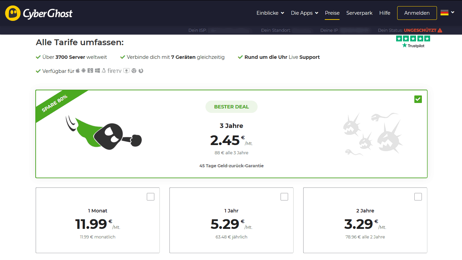Click 'Über 3700 Server weltweit' text
This screenshot has width=462, height=260.
pyautogui.click(x=75, y=57)
